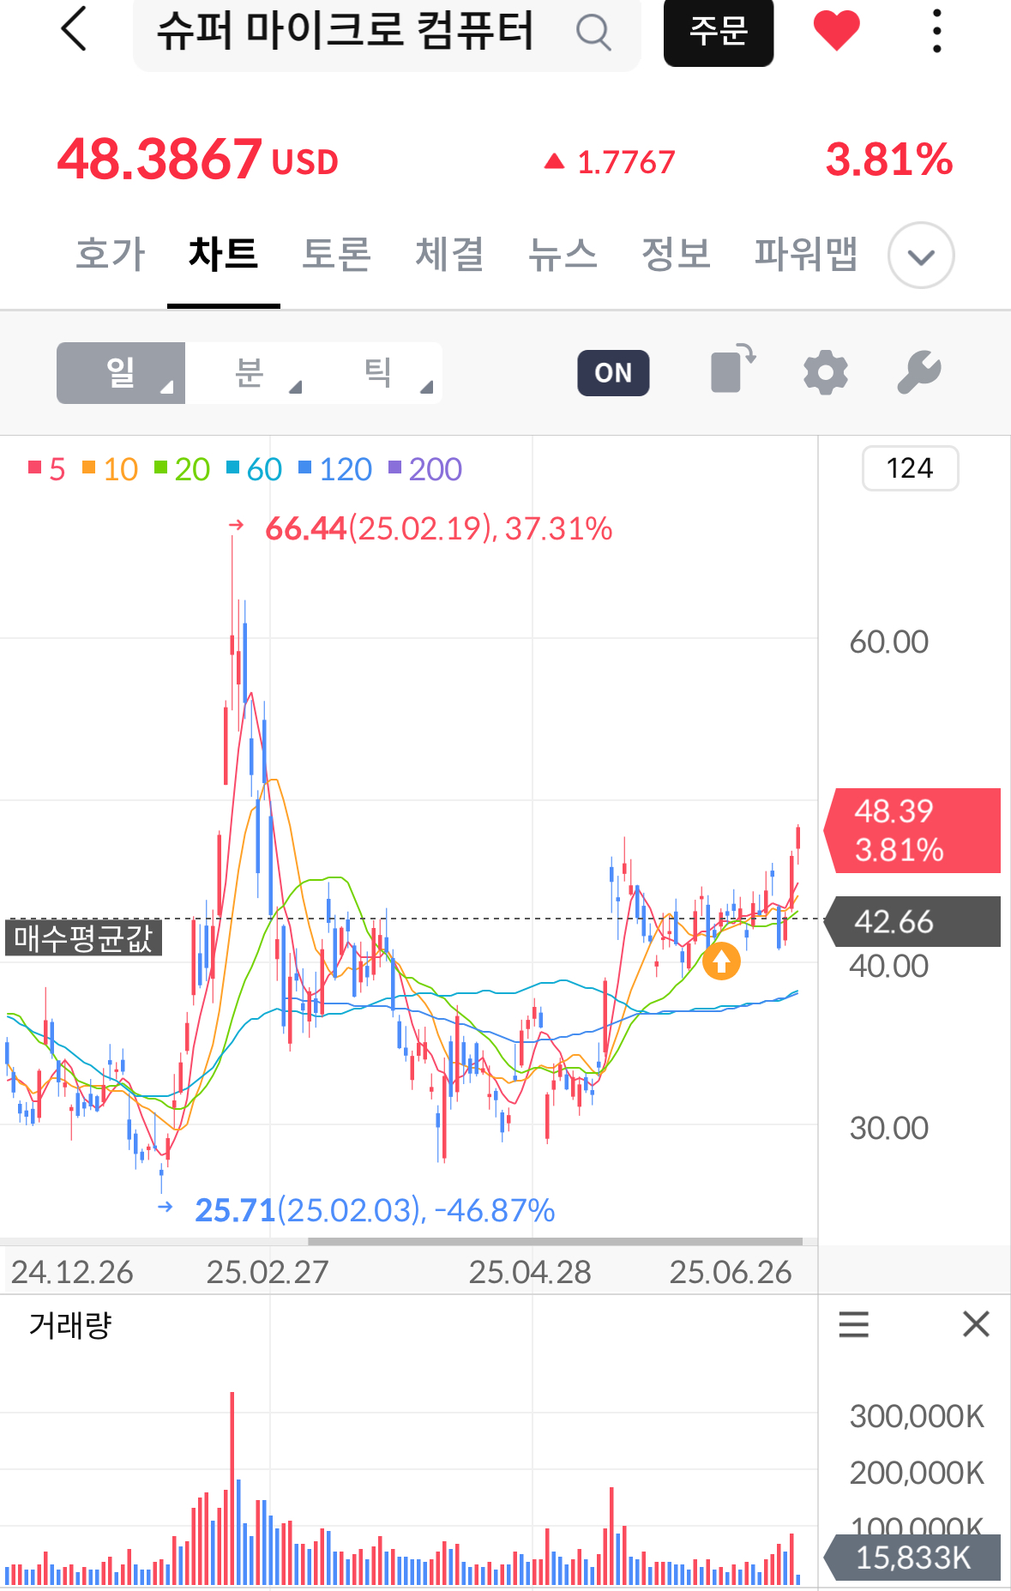Screen dimensions: 1011x1591
Task: Tap the 48.3867 USD price
Action: pos(198,160)
